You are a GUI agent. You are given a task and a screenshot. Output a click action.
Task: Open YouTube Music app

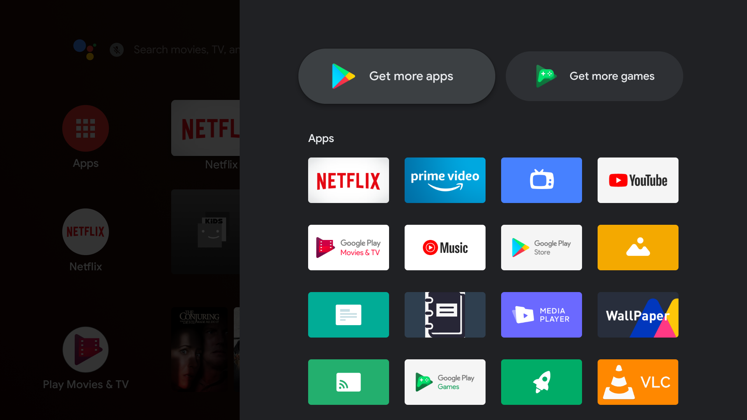pyautogui.click(x=445, y=247)
